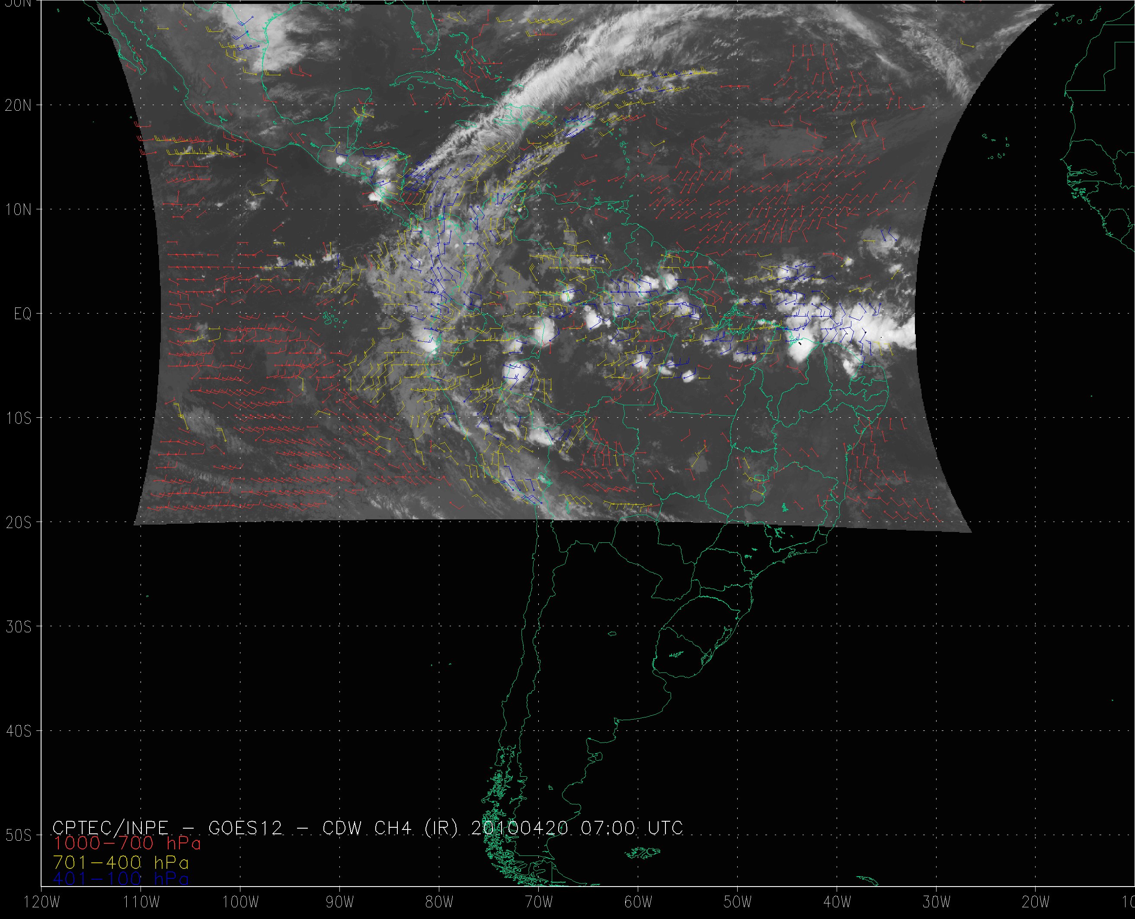Click the 07:00 UTC timestamp in title

[x=632, y=827]
